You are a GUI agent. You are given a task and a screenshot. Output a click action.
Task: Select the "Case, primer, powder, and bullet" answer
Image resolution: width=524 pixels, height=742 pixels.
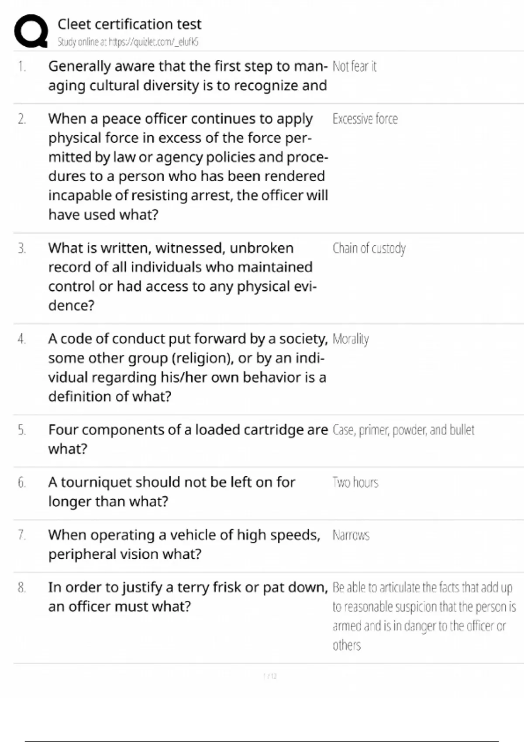[403, 430]
